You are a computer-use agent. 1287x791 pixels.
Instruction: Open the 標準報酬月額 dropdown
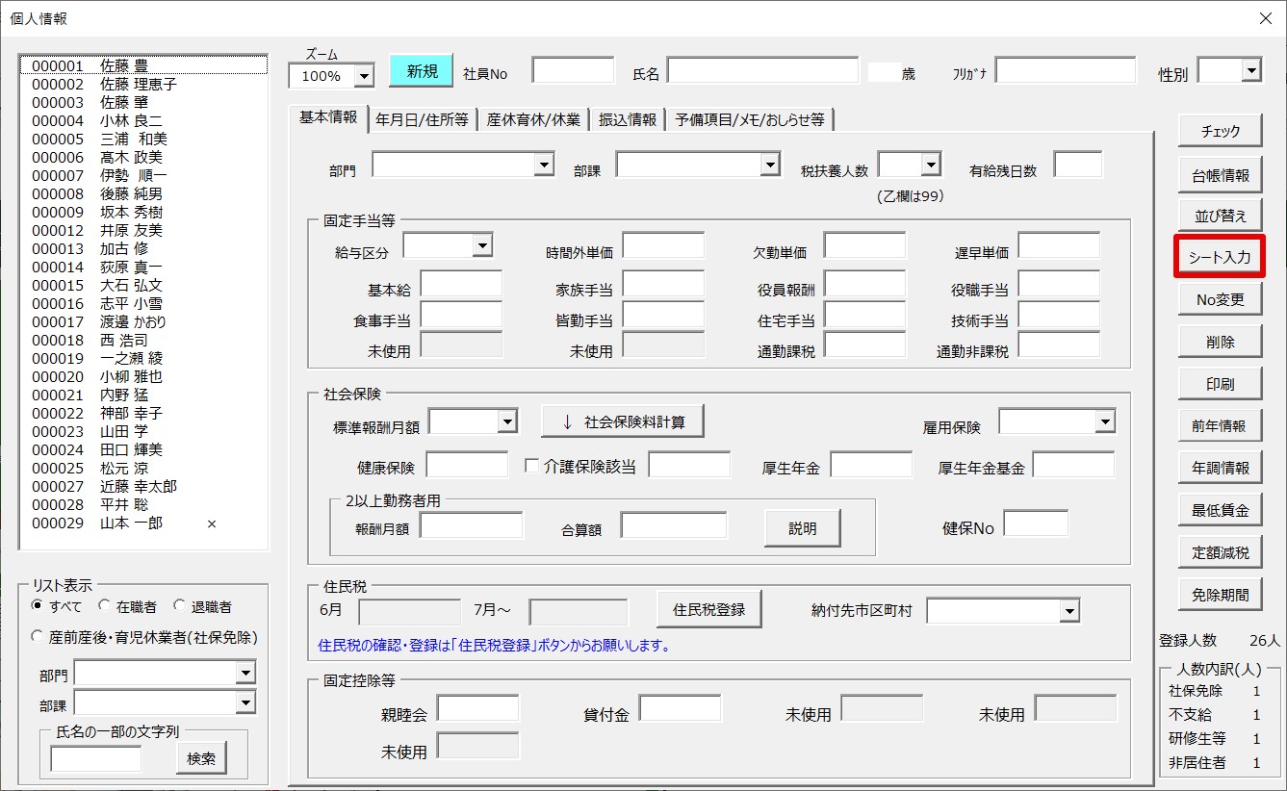pyautogui.click(x=507, y=421)
